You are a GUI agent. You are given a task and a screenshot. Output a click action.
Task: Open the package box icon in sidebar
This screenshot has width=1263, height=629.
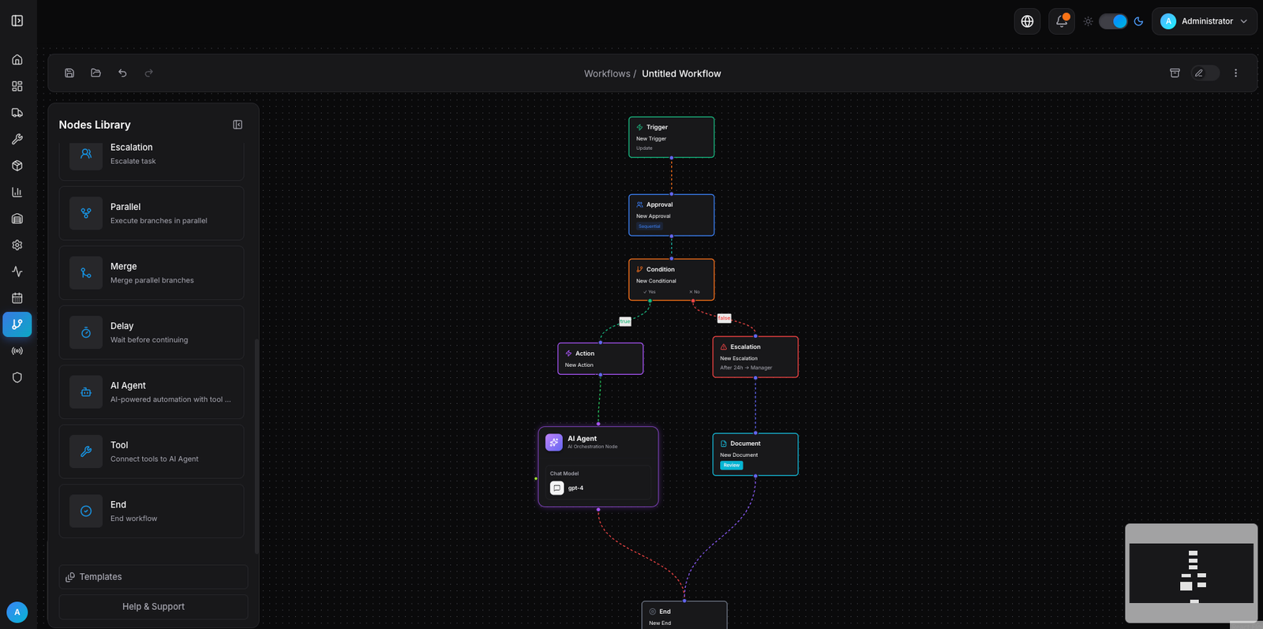pos(17,166)
